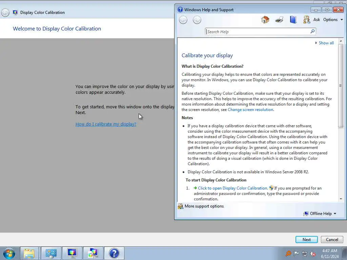
Task: Open the Windows Start button
Action: [9, 253]
